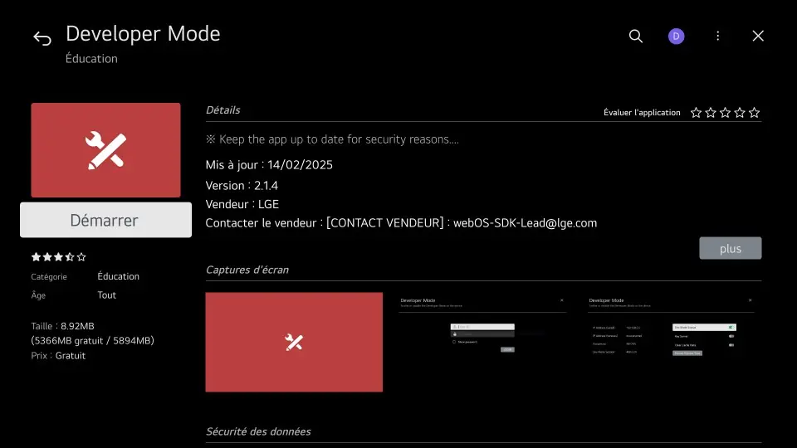The height and width of the screenshot is (448, 797).
Task: Open the red logo screenshot thumbnail
Action: 294,342
